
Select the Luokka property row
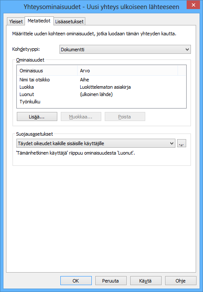(x=101, y=87)
